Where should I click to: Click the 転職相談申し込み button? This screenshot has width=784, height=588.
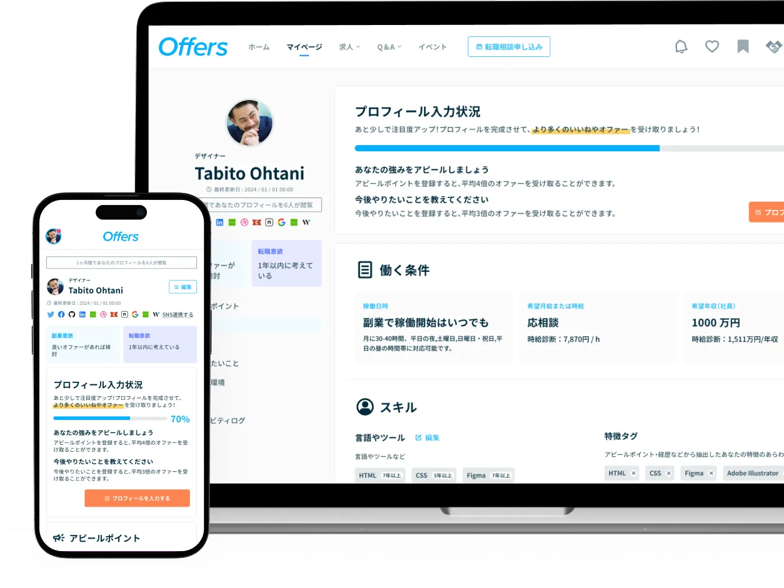509,47
